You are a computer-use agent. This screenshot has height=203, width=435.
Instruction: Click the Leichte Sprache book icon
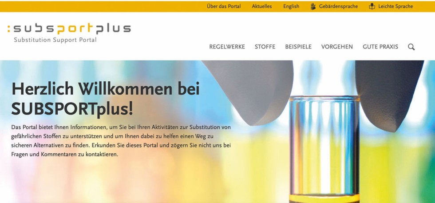pos(372,6)
